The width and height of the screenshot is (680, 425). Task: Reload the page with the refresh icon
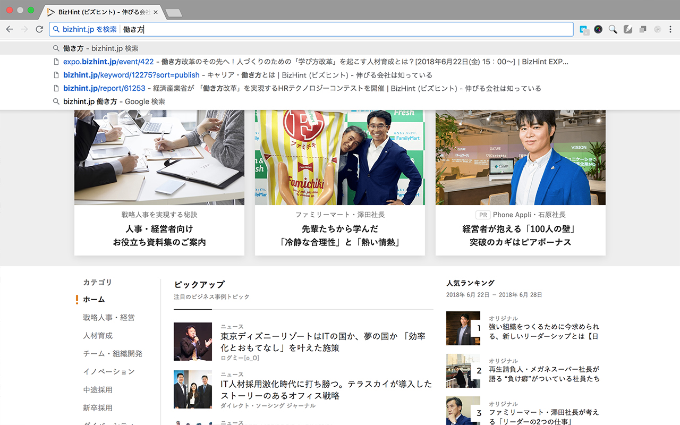[x=39, y=29]
